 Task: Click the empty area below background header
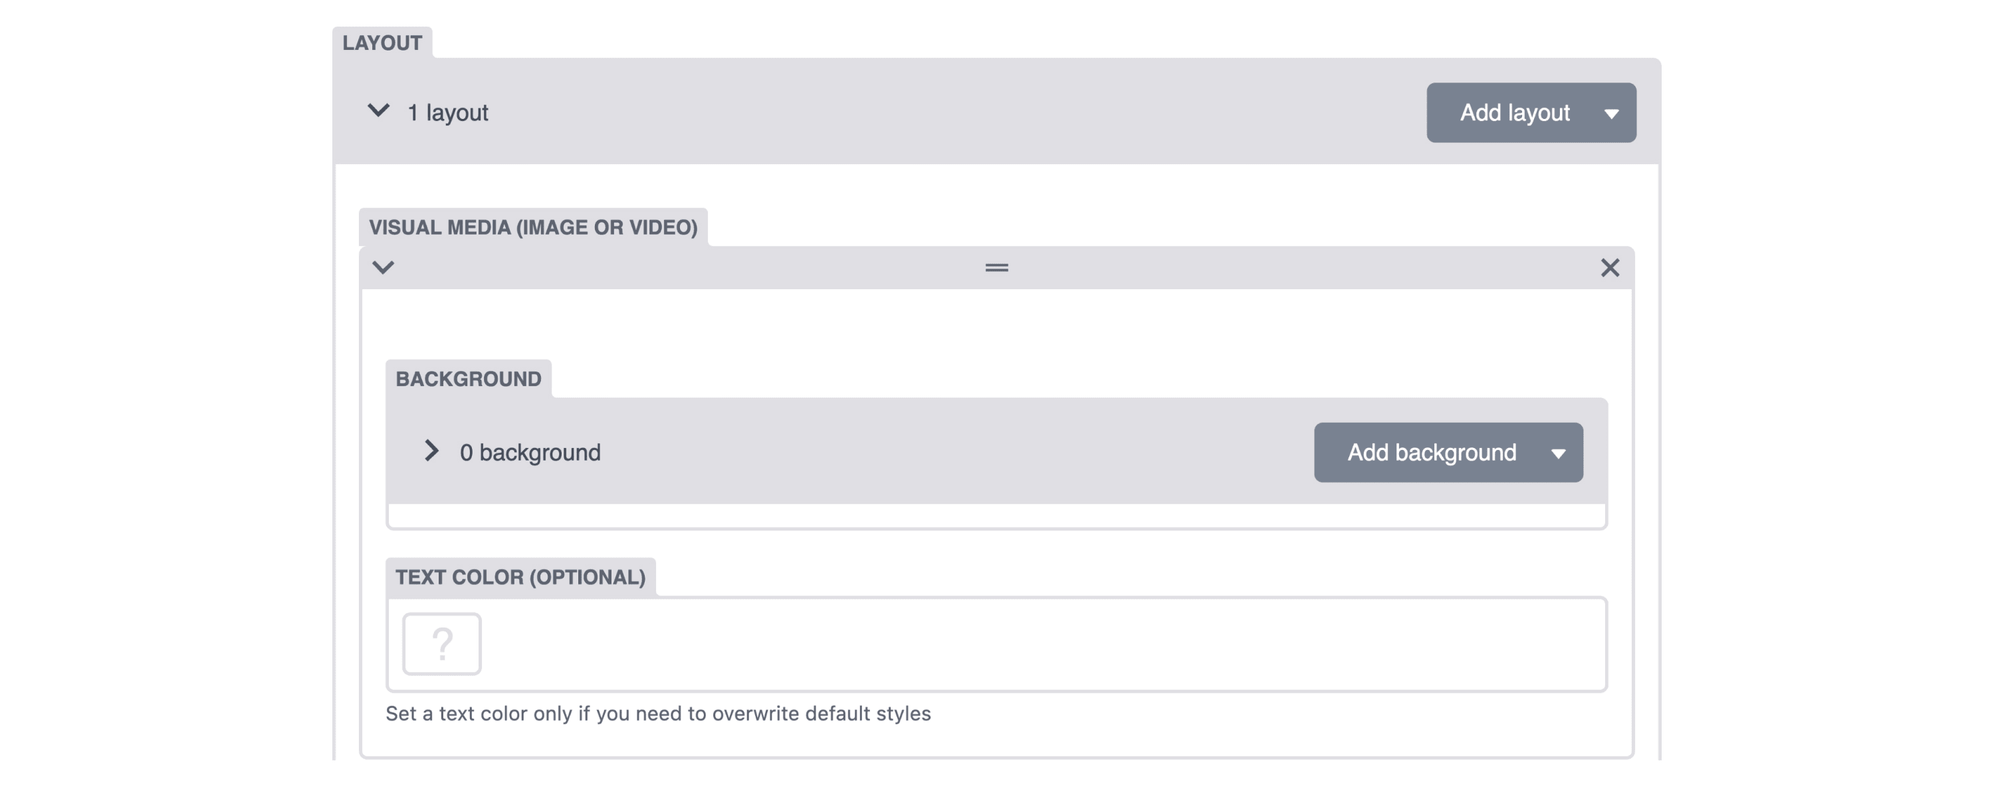tap(996, 515)
